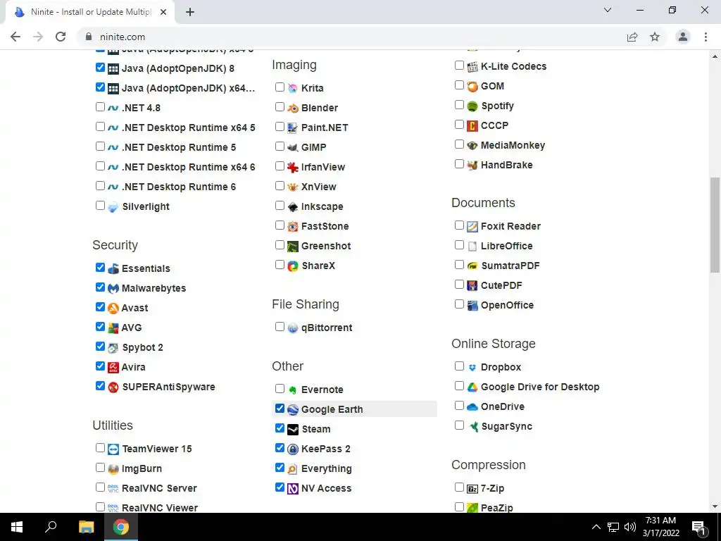
Task: Click the OneDrive cloud icon
Action: pos(472,407)
